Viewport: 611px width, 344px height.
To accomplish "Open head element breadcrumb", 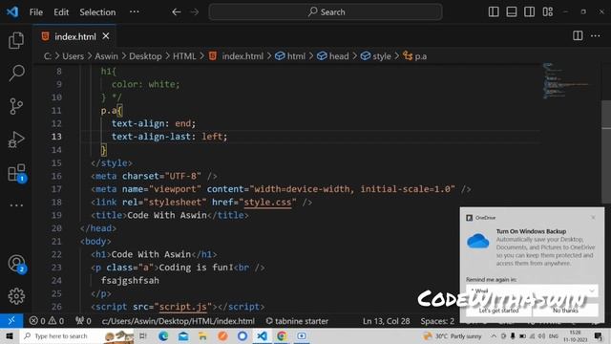I will (x=333, y=56).
